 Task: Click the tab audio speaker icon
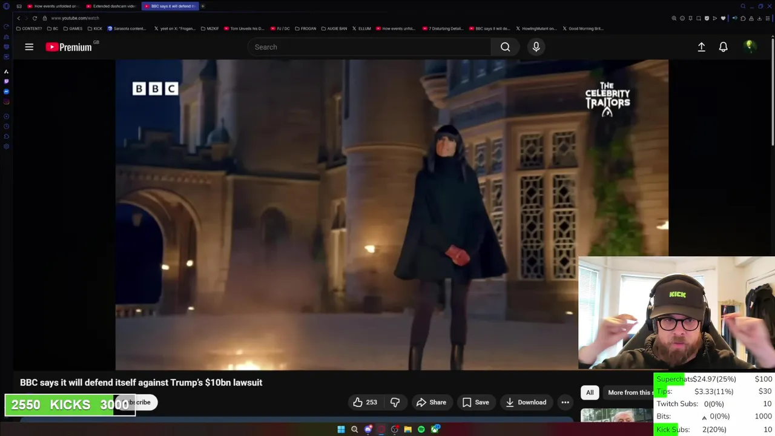[x=735, y=18]
